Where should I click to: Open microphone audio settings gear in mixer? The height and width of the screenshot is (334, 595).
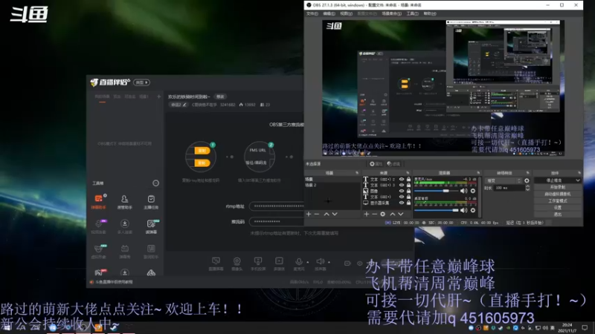[473, 191]
